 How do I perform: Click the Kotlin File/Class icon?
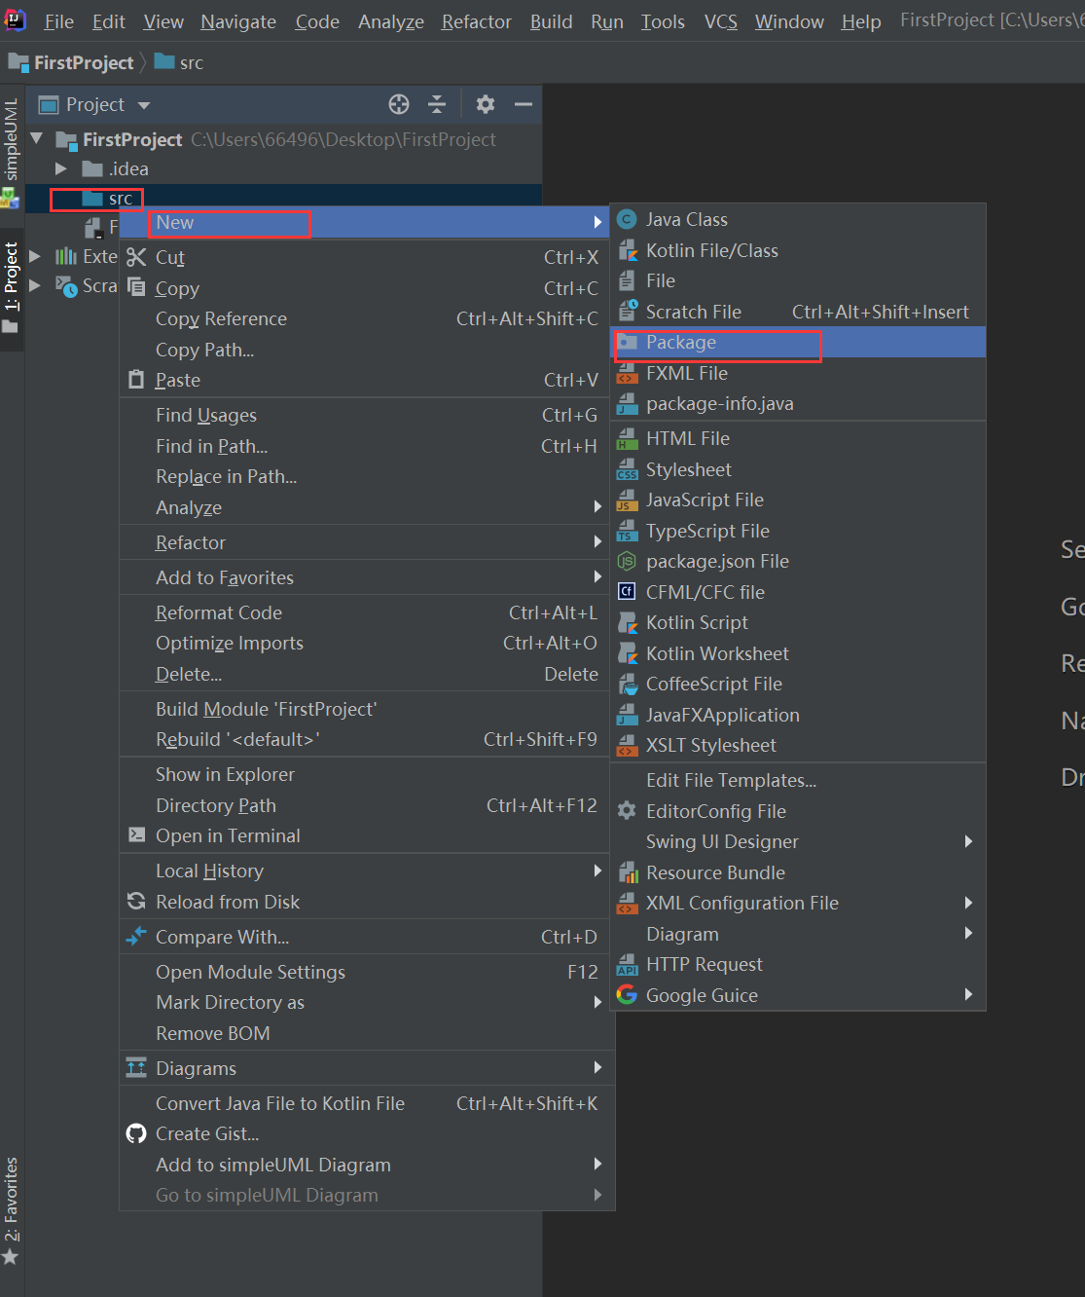tap(628, 250)
